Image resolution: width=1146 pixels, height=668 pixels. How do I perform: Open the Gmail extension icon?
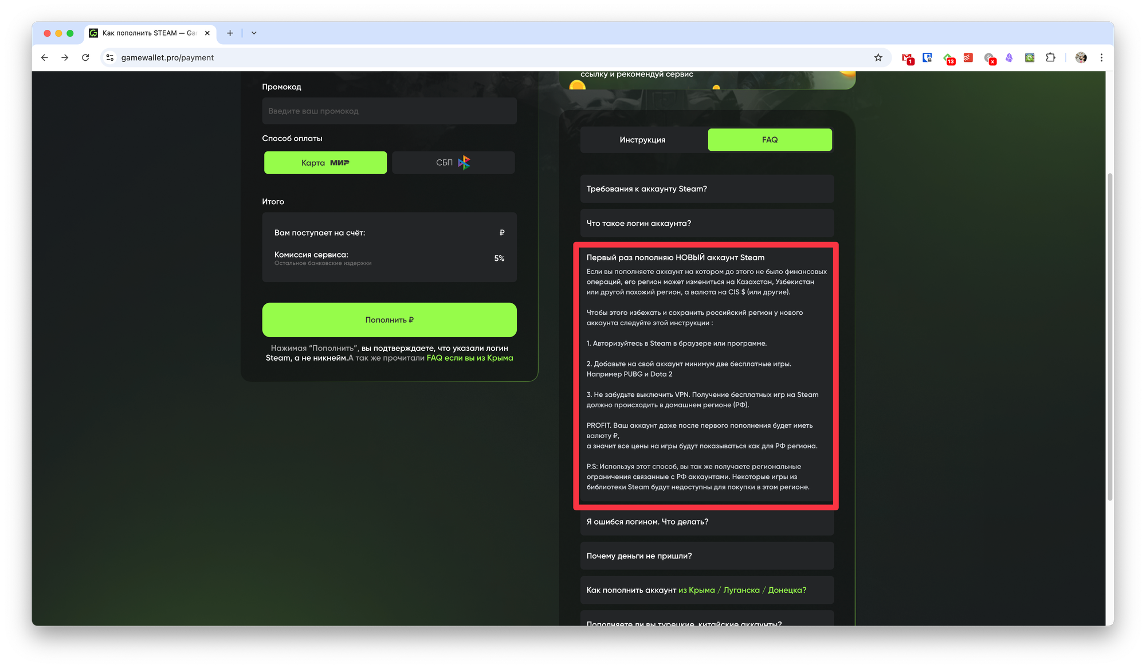[908, 58]
